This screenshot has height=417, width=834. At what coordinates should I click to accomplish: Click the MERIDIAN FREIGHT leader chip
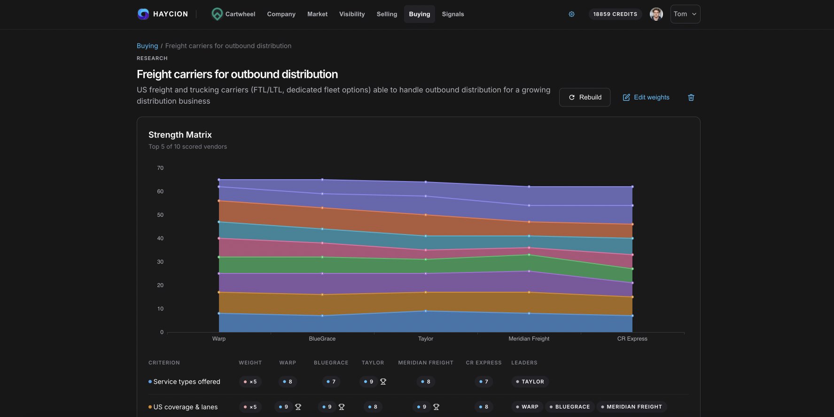[x=631, y=407]
